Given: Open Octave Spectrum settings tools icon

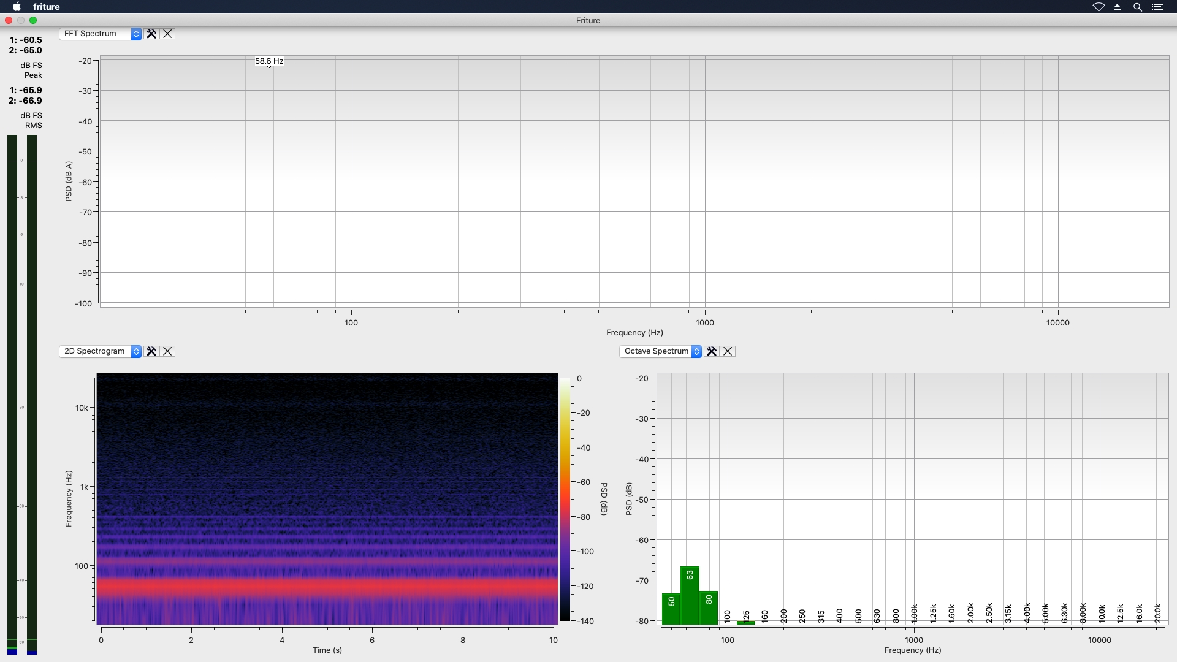Looking at the screenshot, I should (x=711, y=351).
